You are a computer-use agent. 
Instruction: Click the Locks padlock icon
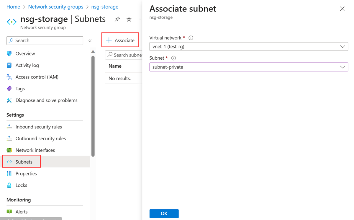(x=9, y=185)
